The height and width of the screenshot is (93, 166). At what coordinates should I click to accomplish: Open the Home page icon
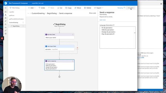click(x=5, y=12)
